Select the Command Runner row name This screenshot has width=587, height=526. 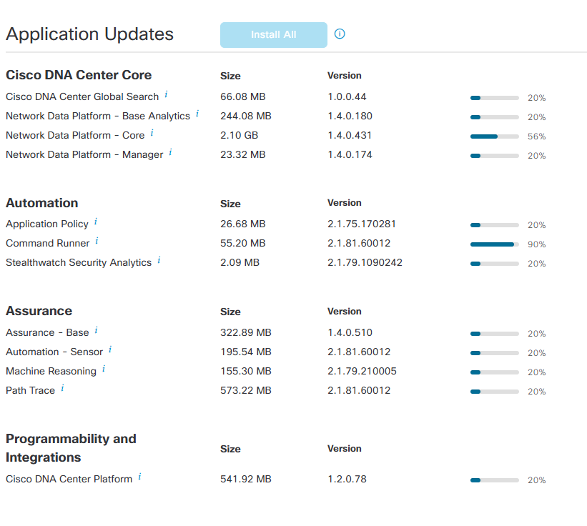(48, 243)
